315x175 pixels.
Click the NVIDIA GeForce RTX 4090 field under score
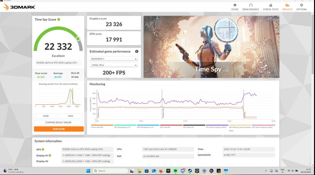tap(58, 63)
